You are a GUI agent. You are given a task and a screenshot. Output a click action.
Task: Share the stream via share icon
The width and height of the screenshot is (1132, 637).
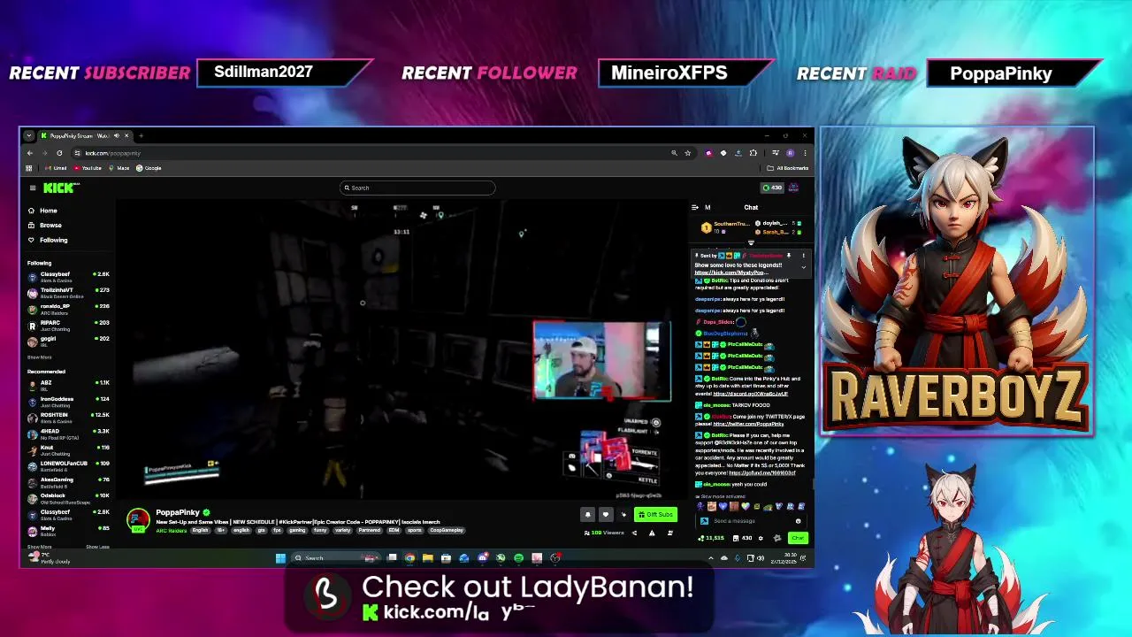[x=634, y=533]
